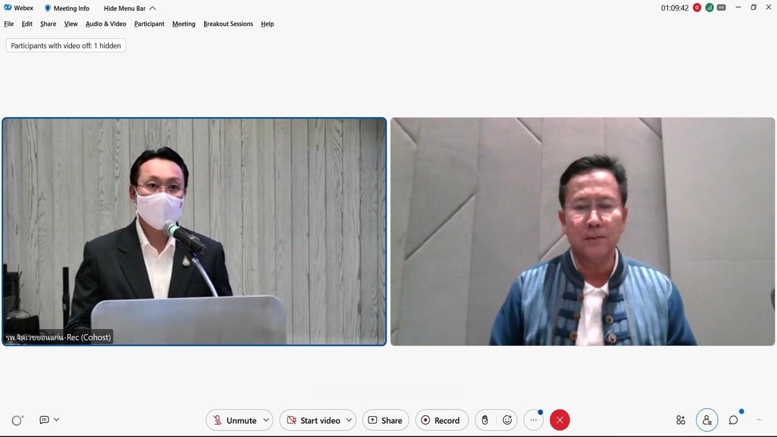Start video with the camera button
The height and width of the screenshot is (437, 777).
pyautogui.click(x=313, y=420)
